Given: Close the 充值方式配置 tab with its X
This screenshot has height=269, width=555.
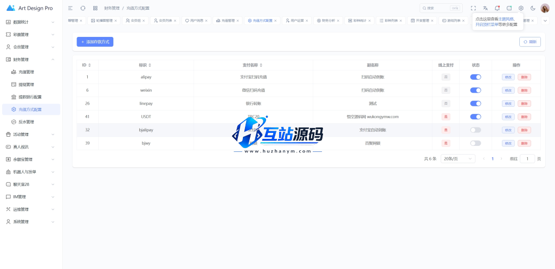Looking at the screenshot, I should point(275,21).
